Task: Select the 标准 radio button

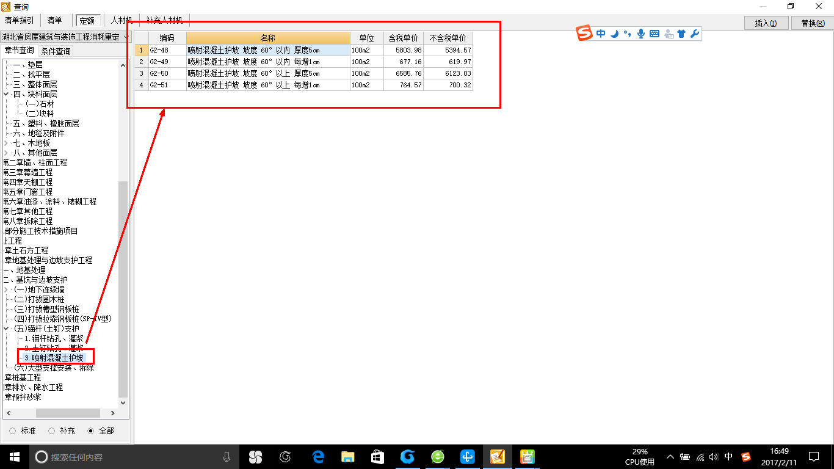Action: point(13,431)
